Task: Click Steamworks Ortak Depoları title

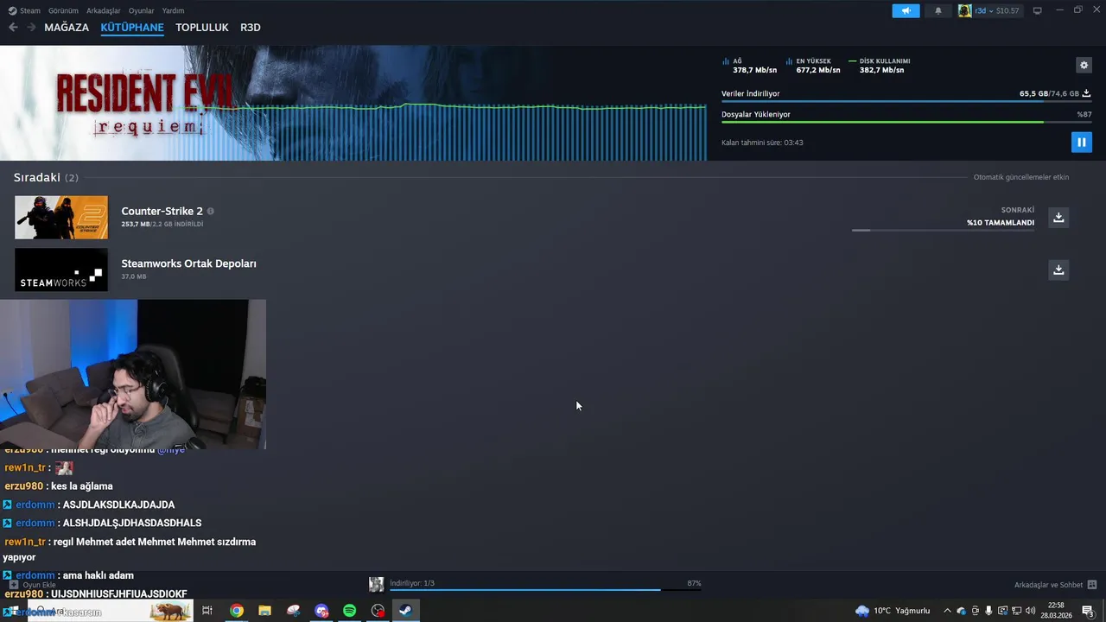Action: coord(188,263)
